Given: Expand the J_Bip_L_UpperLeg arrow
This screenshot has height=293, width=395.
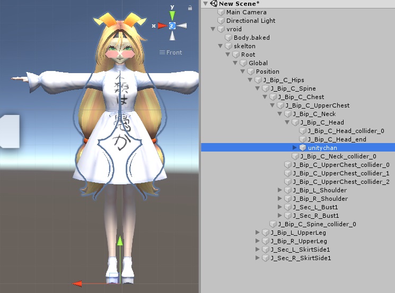Looking at the screenshot, I should pos(258,233).
